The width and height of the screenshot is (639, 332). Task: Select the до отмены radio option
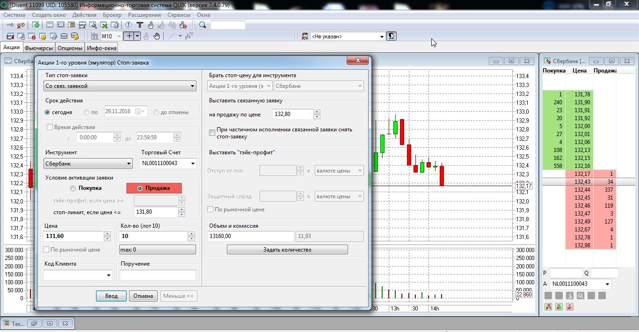[x=156, y=112]
